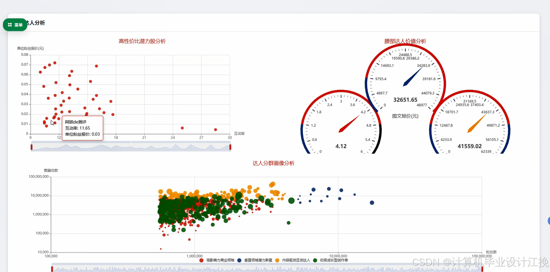Screen dimensions: 550x272
Task: Click the gauge value 41559.02
Action: click(x=470, y=146)
